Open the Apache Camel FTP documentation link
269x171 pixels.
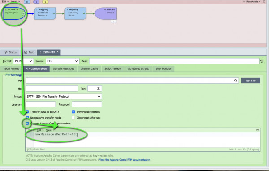tap(125, 160)
